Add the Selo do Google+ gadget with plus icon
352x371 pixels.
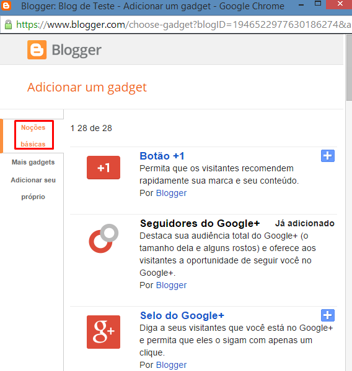tap(328, 315)
